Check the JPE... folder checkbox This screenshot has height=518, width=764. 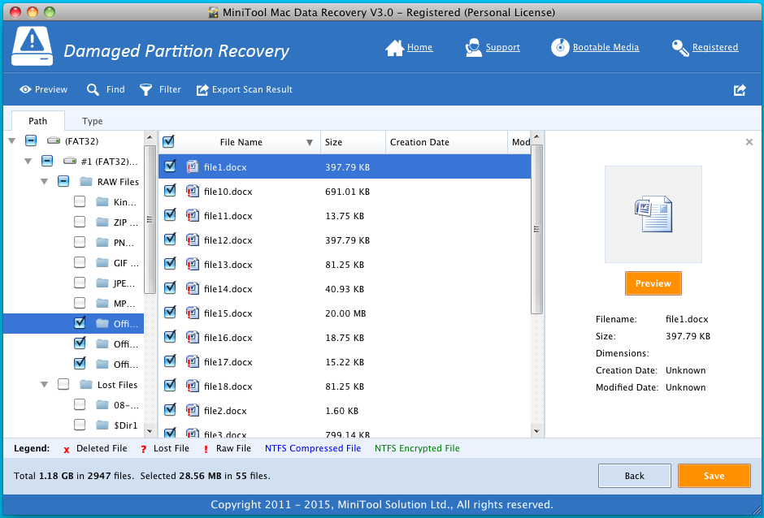[x=80, y=283]
